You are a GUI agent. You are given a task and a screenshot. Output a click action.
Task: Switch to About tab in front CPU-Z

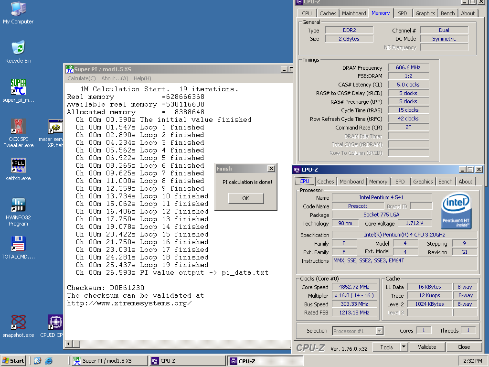(x=465, y=182)
